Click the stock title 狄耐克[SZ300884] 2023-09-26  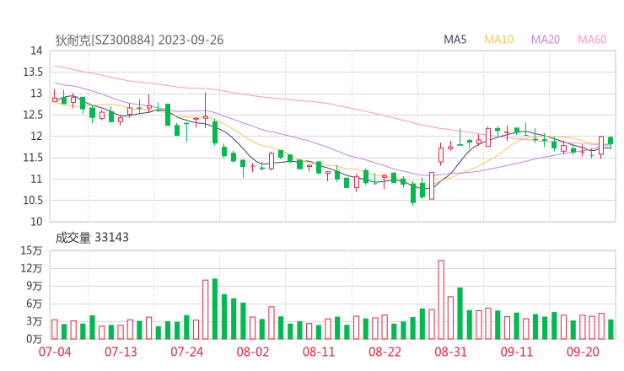(x=139, y=40)
